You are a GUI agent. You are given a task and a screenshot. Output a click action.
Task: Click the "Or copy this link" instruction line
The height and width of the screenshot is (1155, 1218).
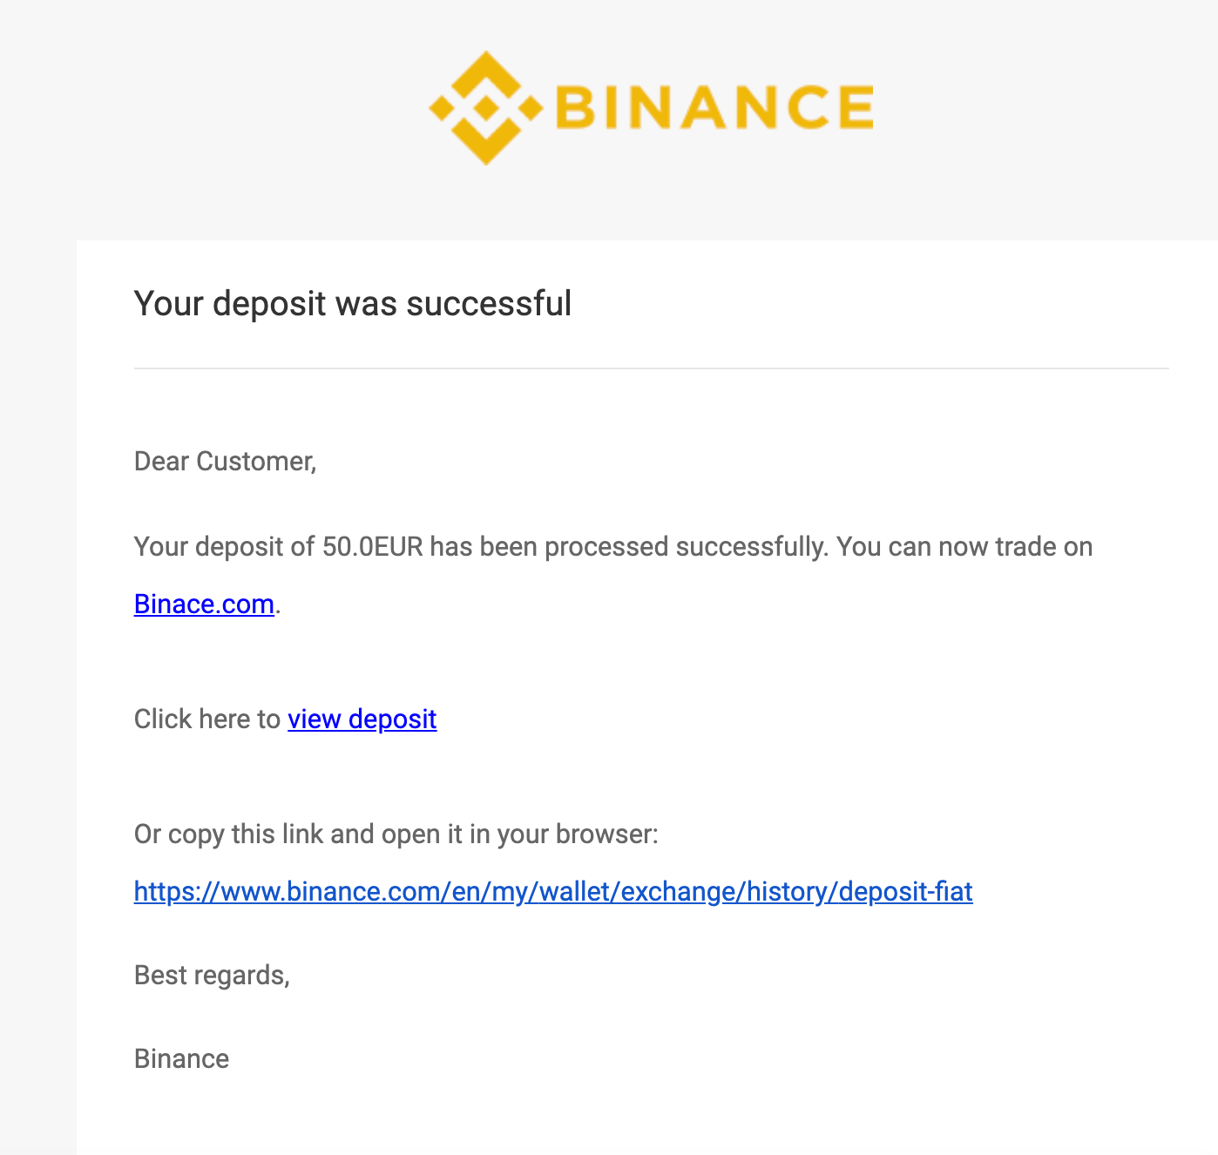[x=396, y=834]
